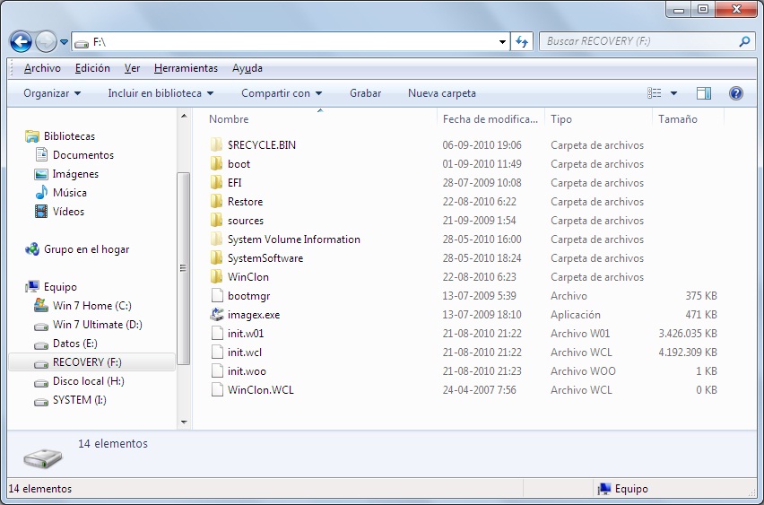Open Música library
Image resolution: width=764 pixels, height=505 pixels.
click(61, 193)
